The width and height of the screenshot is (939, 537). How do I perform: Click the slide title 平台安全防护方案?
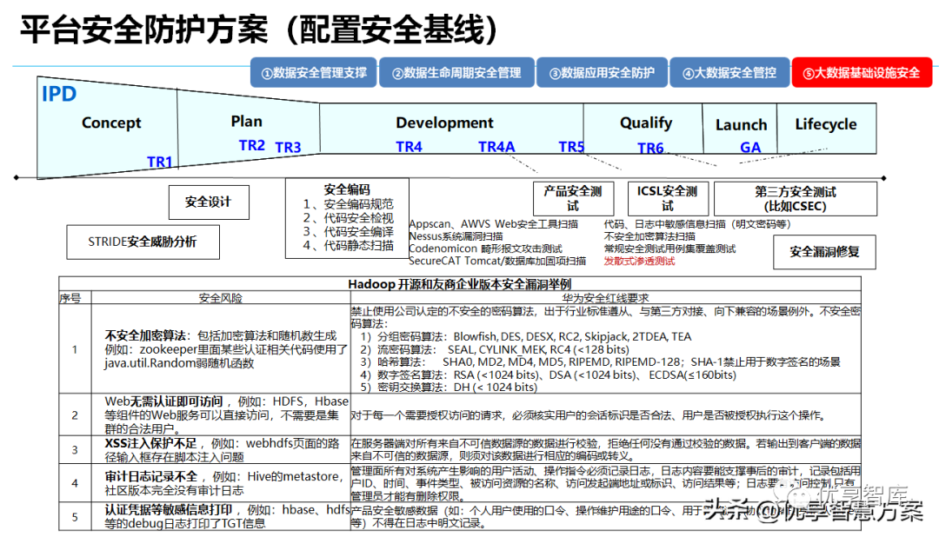144,30
